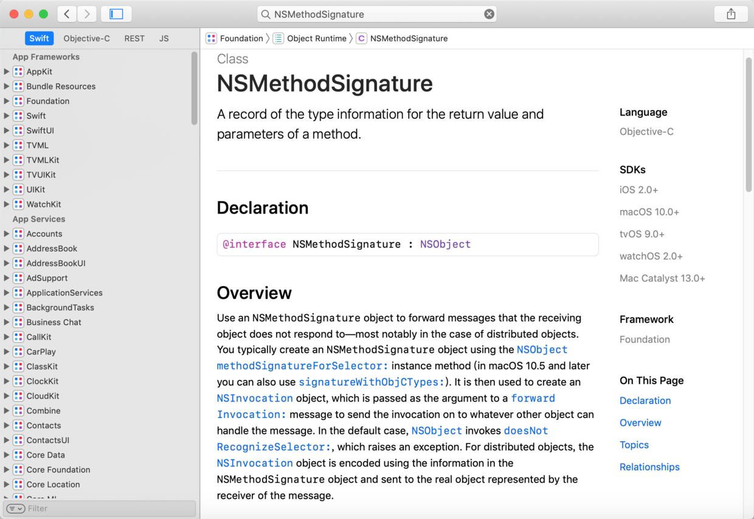Expand the Foundation disclosure triangle in sidebar
The height and width of the screenshot is (519, 754).
point(7,101)
